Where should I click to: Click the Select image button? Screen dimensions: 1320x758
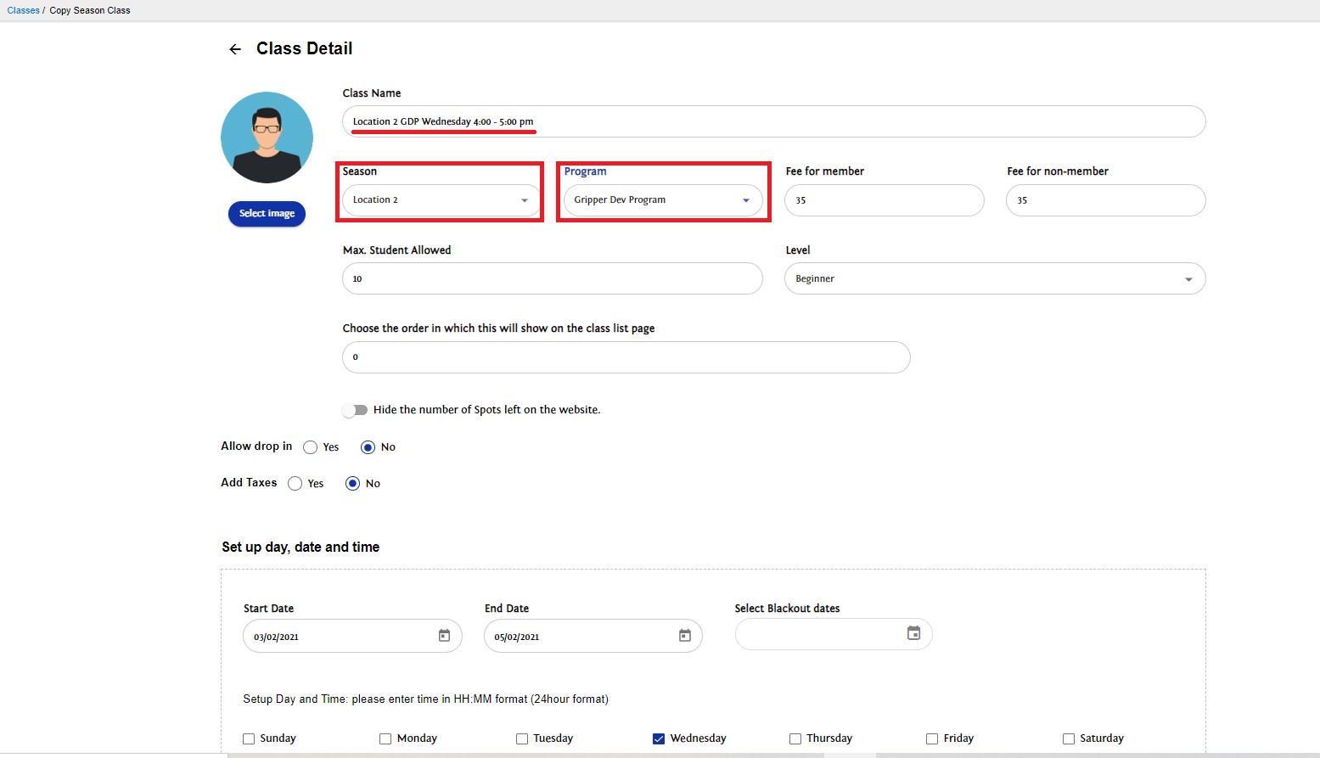[x=267, y=214]
